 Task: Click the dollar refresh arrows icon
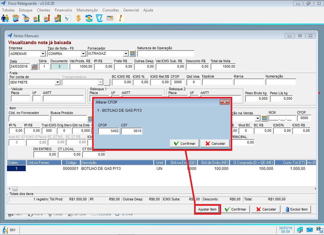[89, 18]
